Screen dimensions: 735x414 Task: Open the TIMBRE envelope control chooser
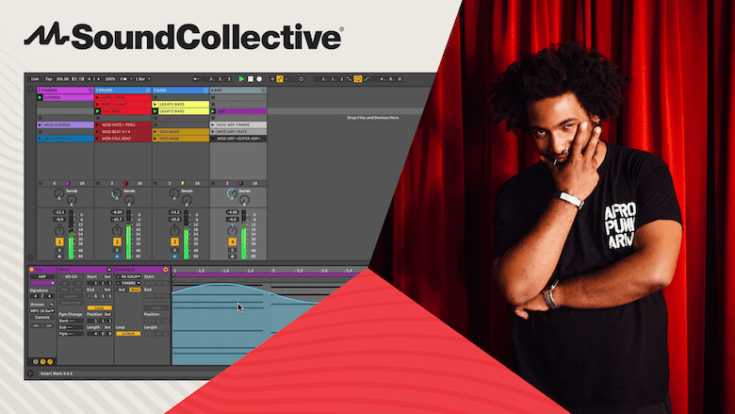tap(128, 283)
